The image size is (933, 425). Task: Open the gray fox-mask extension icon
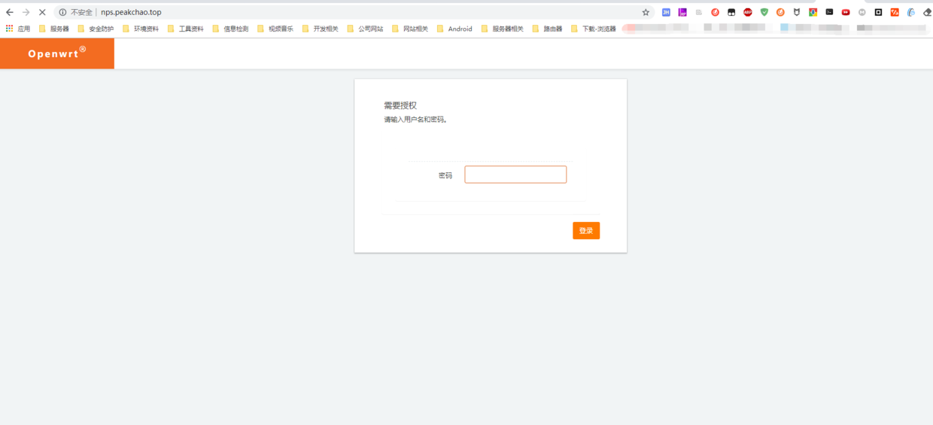click(797, 12)
